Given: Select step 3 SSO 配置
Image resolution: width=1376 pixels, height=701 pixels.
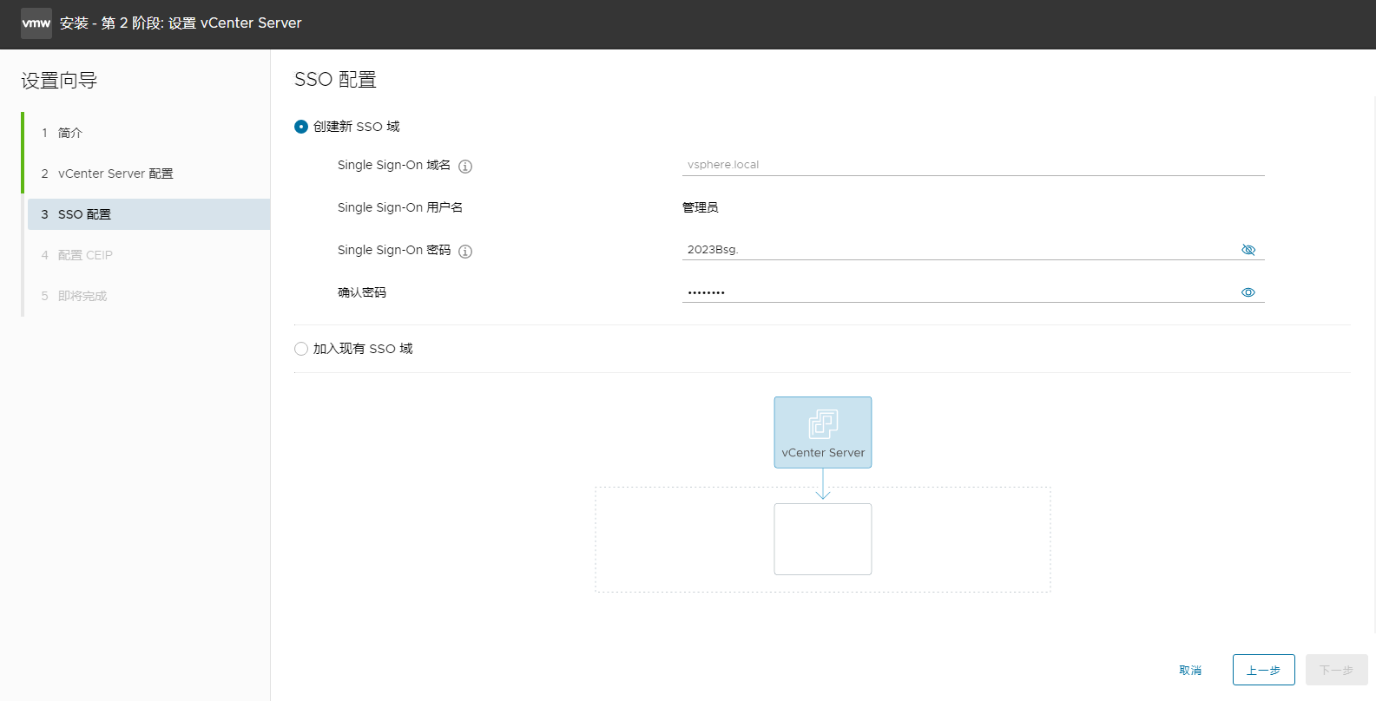Looking at the screenshot, I should 148,214.
